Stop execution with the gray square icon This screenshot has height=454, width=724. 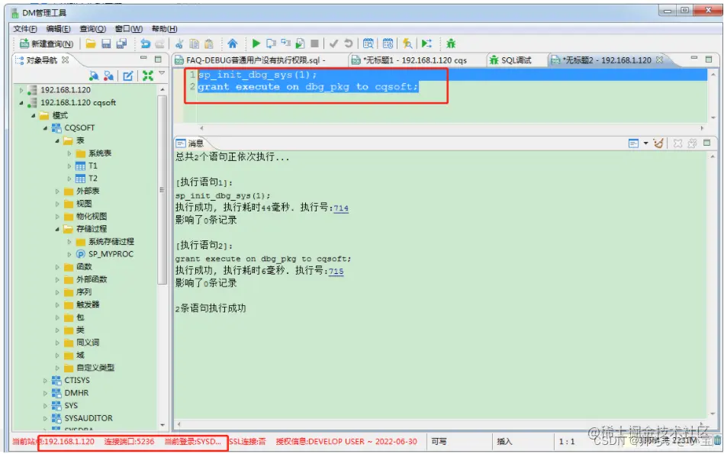tap(315, 44)
